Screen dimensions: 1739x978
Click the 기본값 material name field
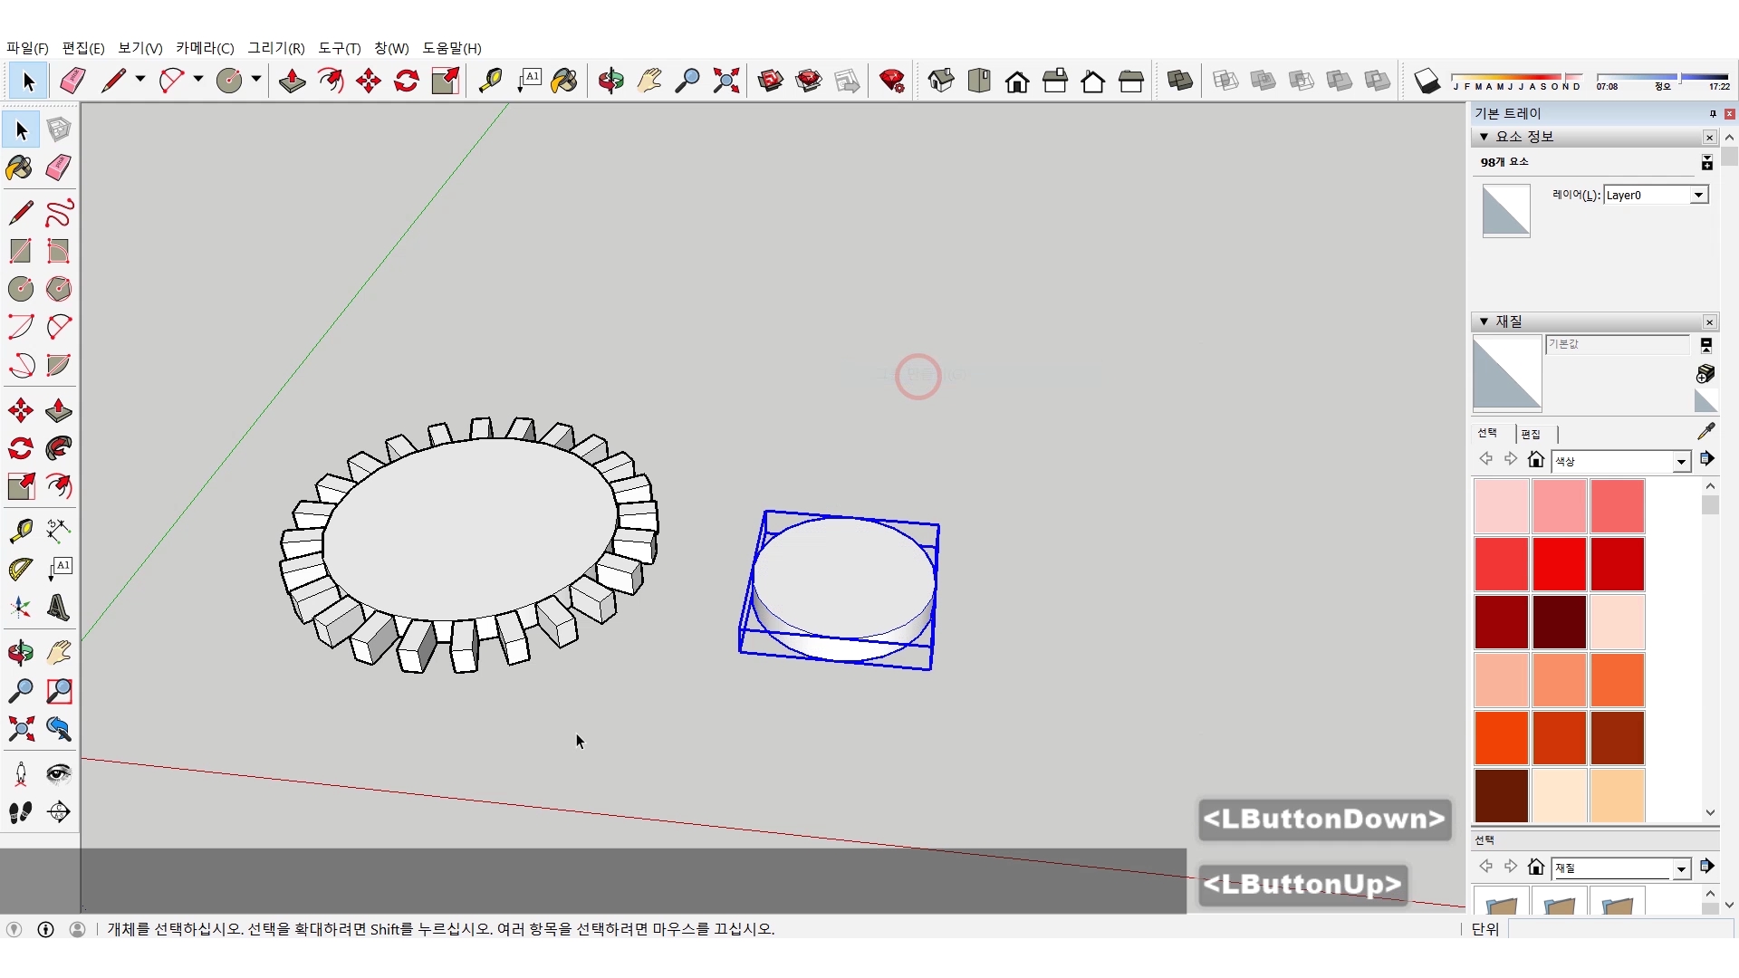(x=1617, y=345)
